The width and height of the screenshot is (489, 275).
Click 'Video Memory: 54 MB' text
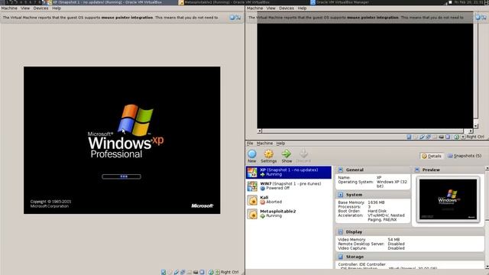coord(368,239)
